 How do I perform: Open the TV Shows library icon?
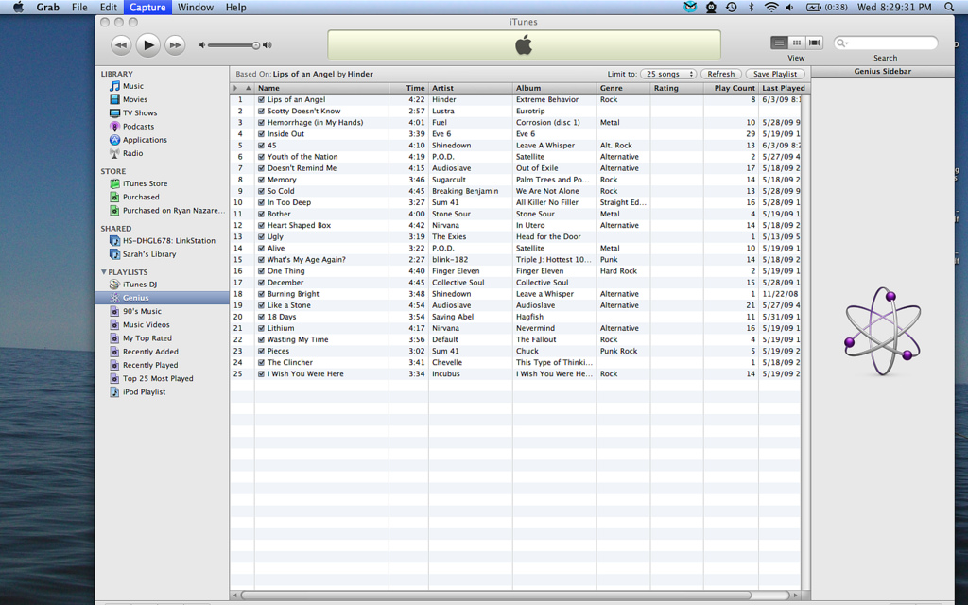click(x=114, y=113)
